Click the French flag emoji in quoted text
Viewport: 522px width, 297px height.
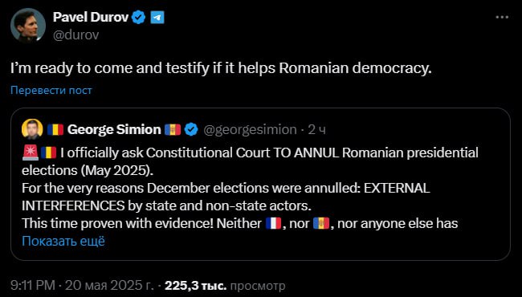(274, 224)
